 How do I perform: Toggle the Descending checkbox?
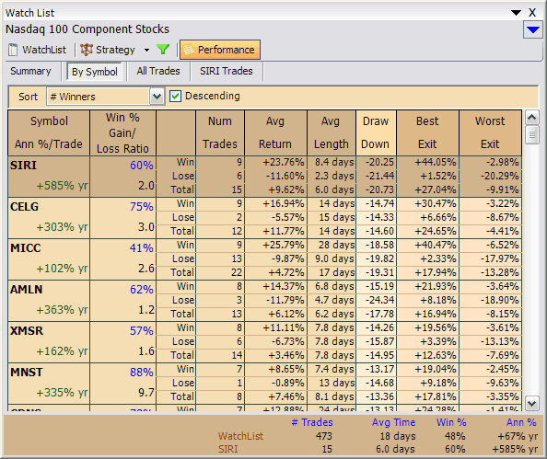pyautogui.click(x=175, y=97)
